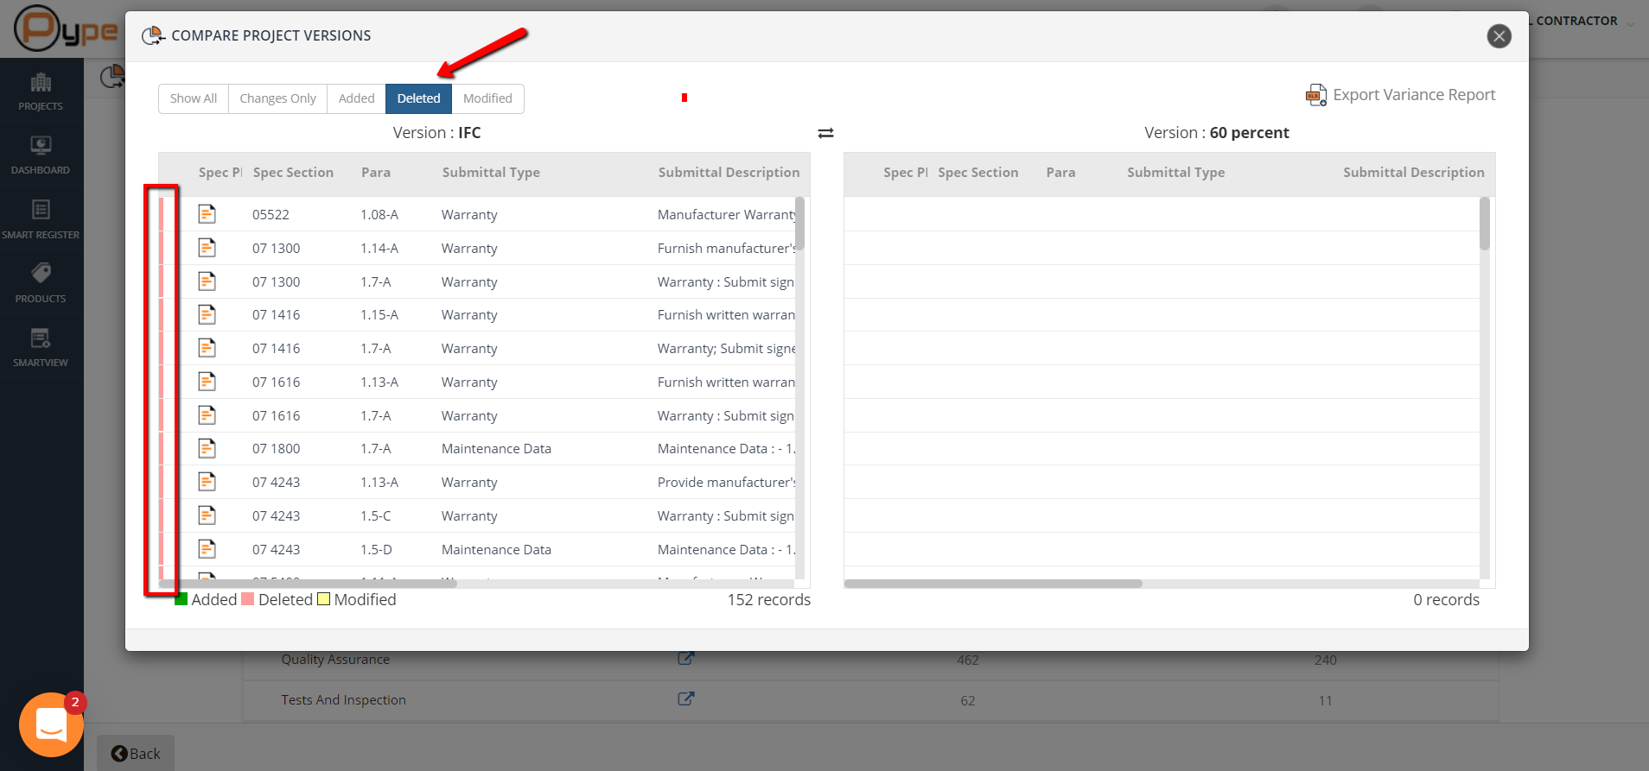Screen dimensions: 1649x771
Task: Click document icon for 07 1800 row
Action: point(207,448)
